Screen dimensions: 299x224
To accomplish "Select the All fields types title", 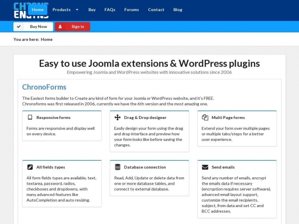I will (x=51, y=167).
